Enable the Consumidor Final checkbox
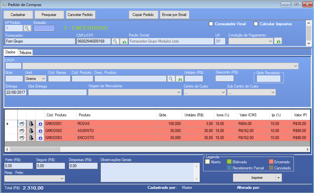This screenshot has width=314, height=193. [211, 24]
